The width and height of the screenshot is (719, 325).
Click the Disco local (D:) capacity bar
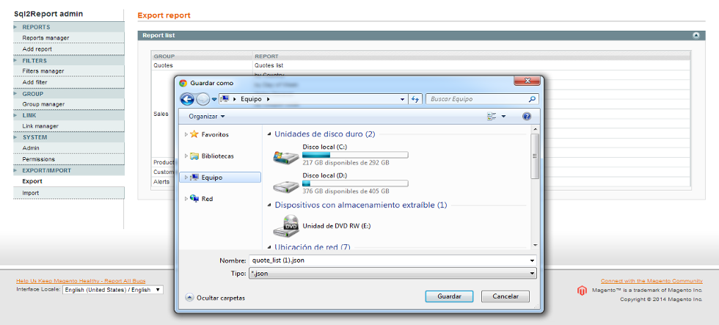(355, 183)
